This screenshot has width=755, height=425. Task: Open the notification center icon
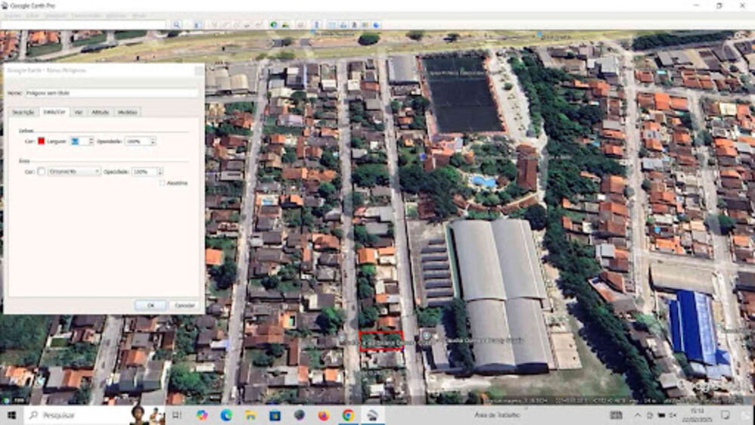pos(725,415)
